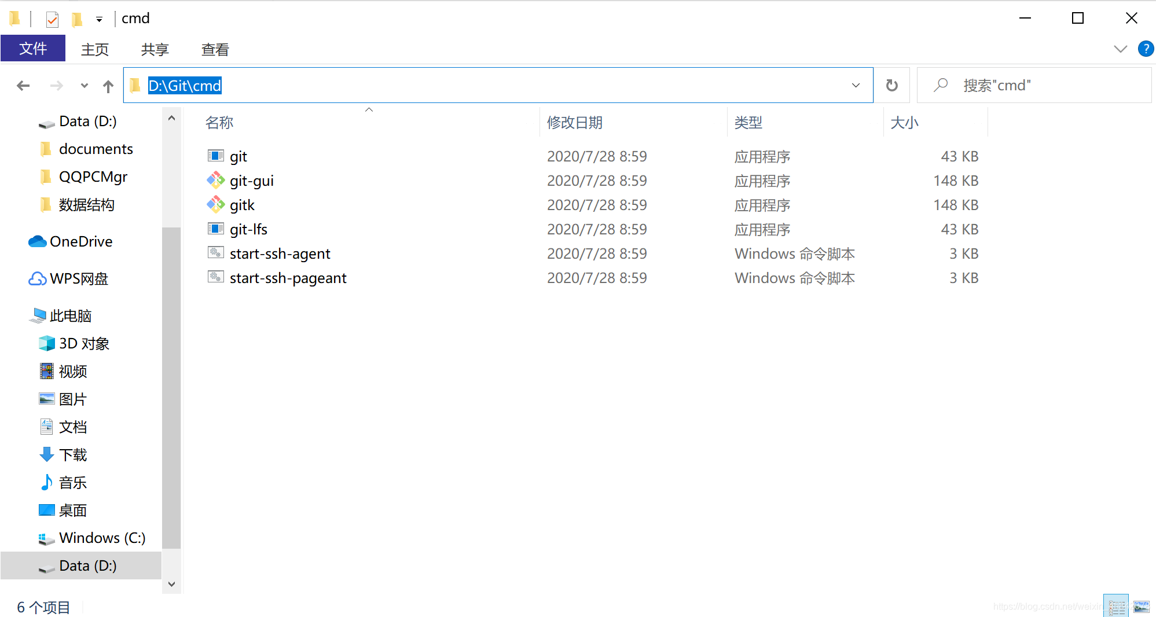Select the git-lfs file name

(x=248, y=229)
